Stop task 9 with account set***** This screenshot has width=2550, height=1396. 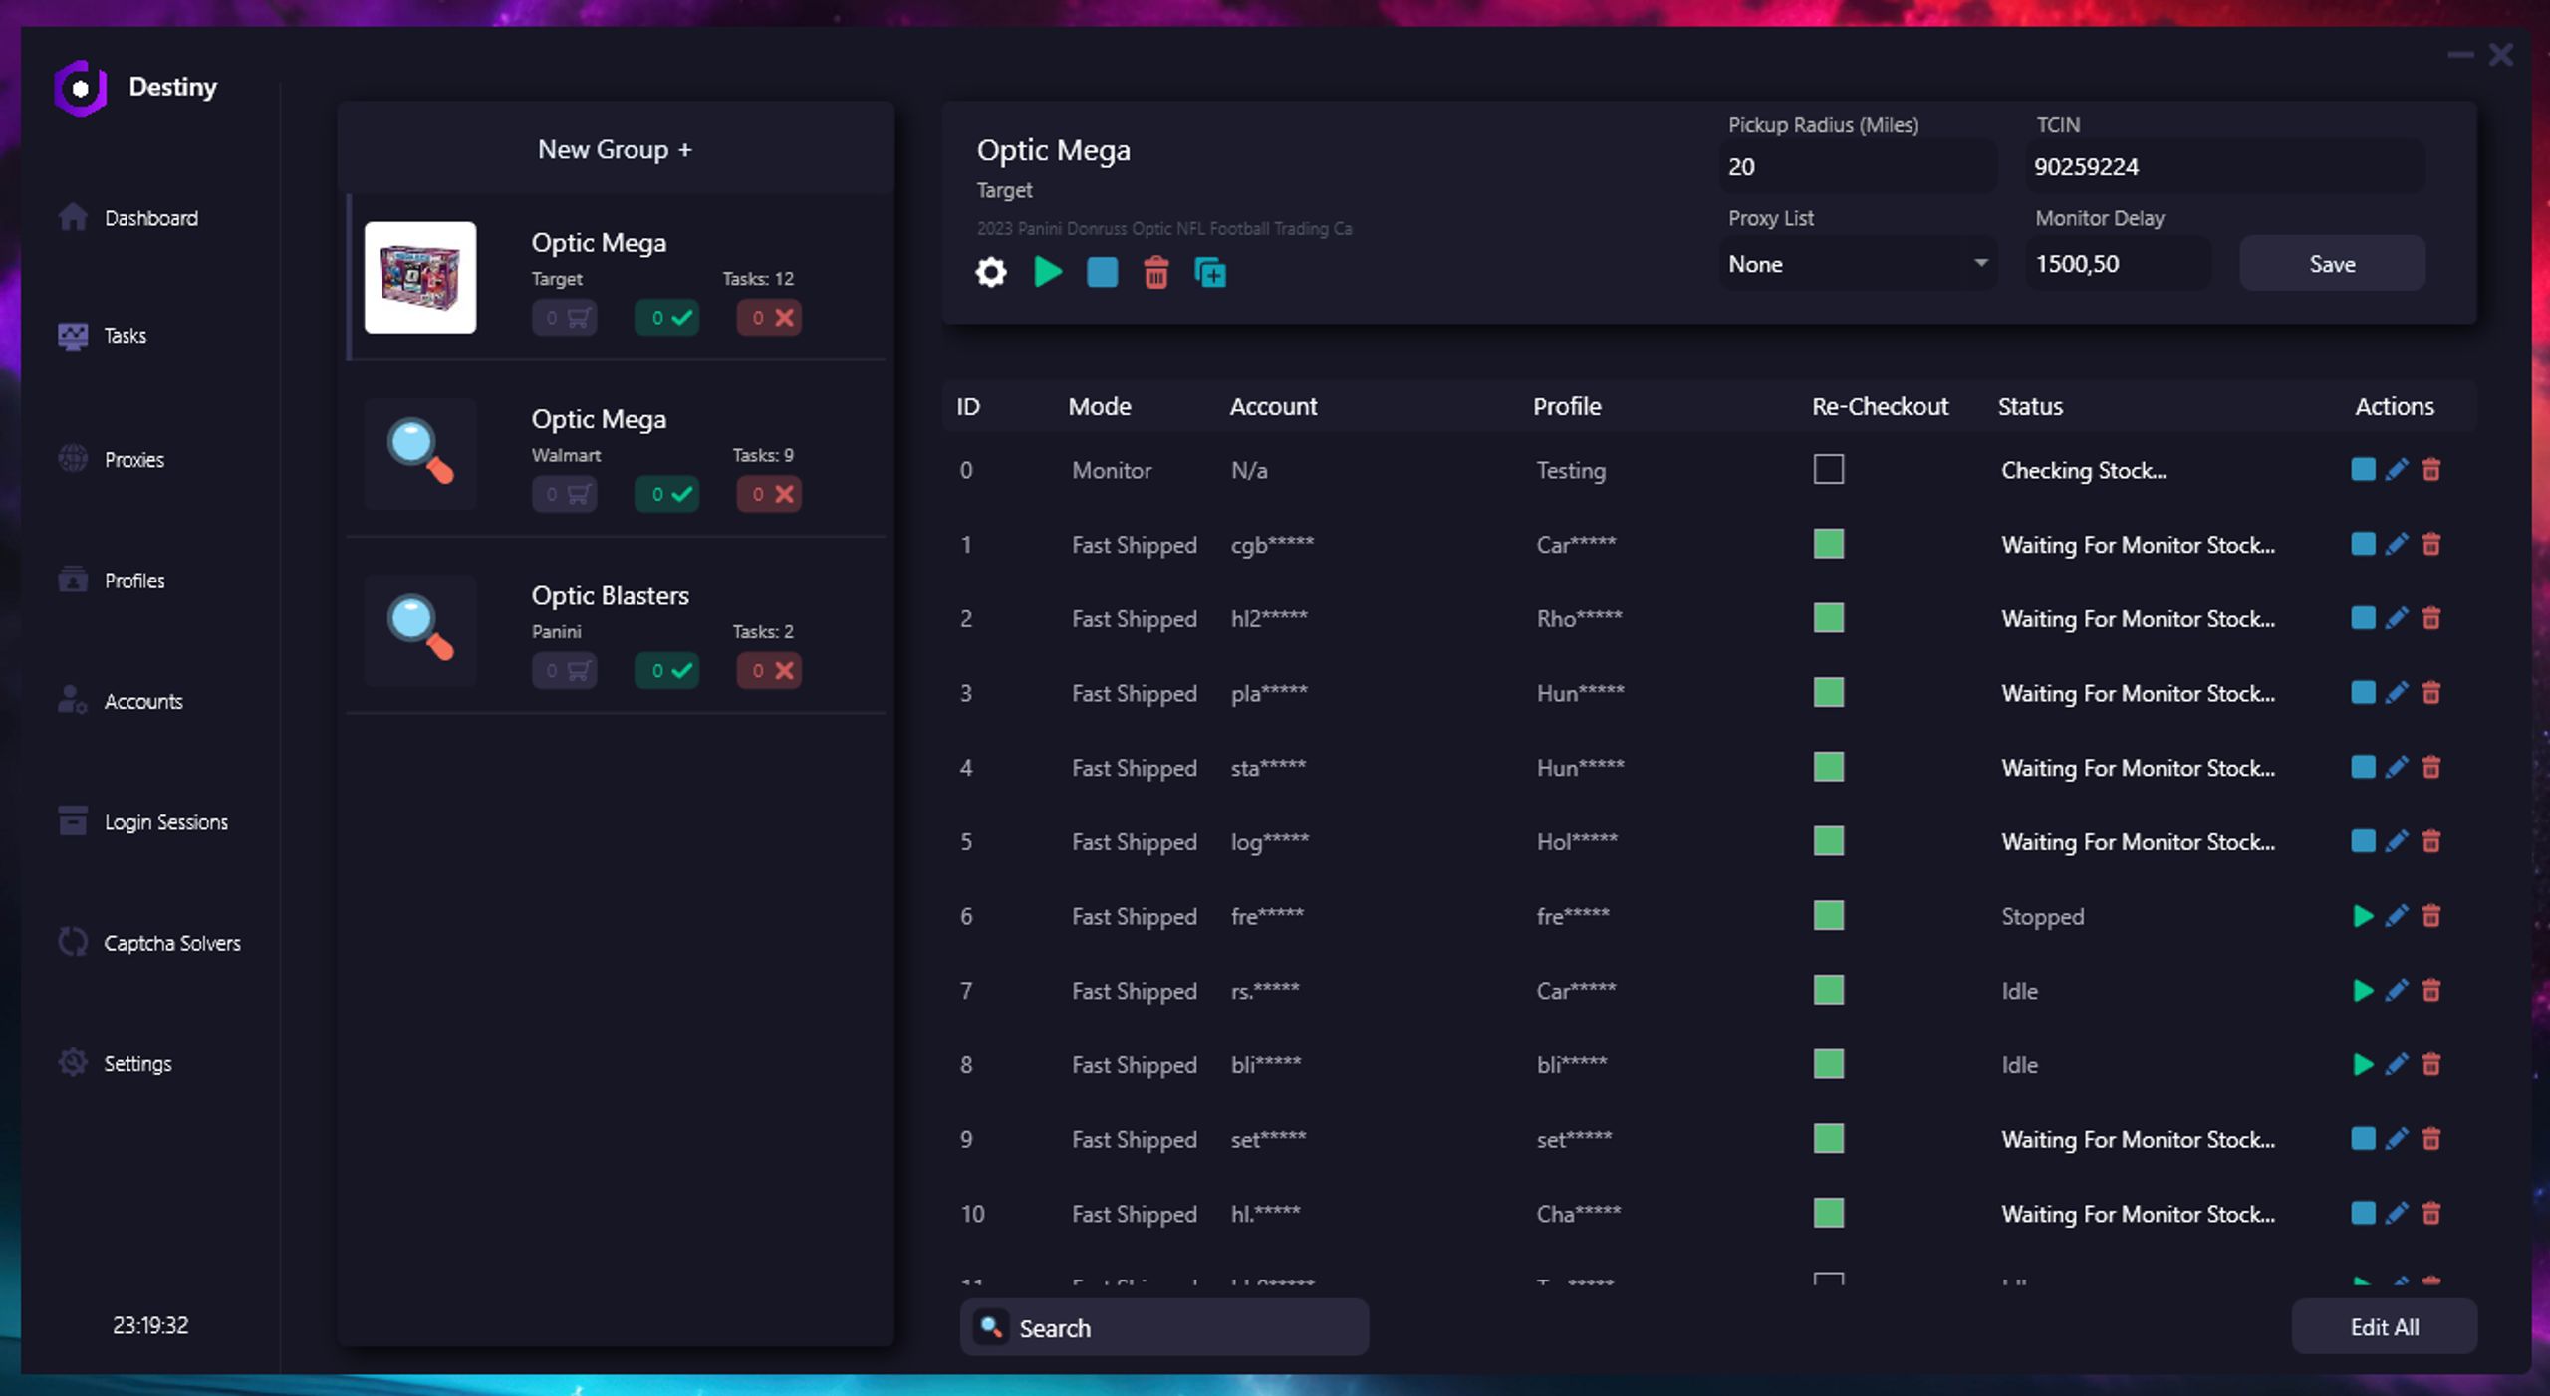2363,1138
